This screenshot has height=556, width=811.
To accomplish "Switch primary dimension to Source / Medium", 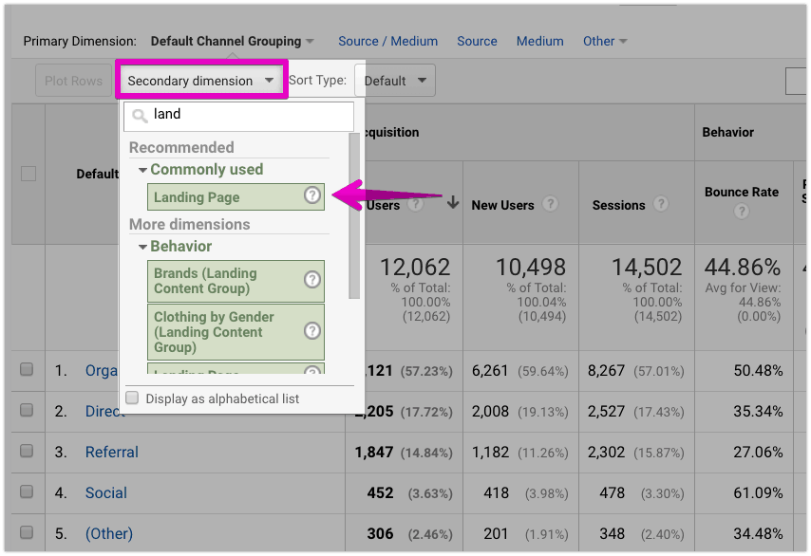I will [x=387, y=41].
